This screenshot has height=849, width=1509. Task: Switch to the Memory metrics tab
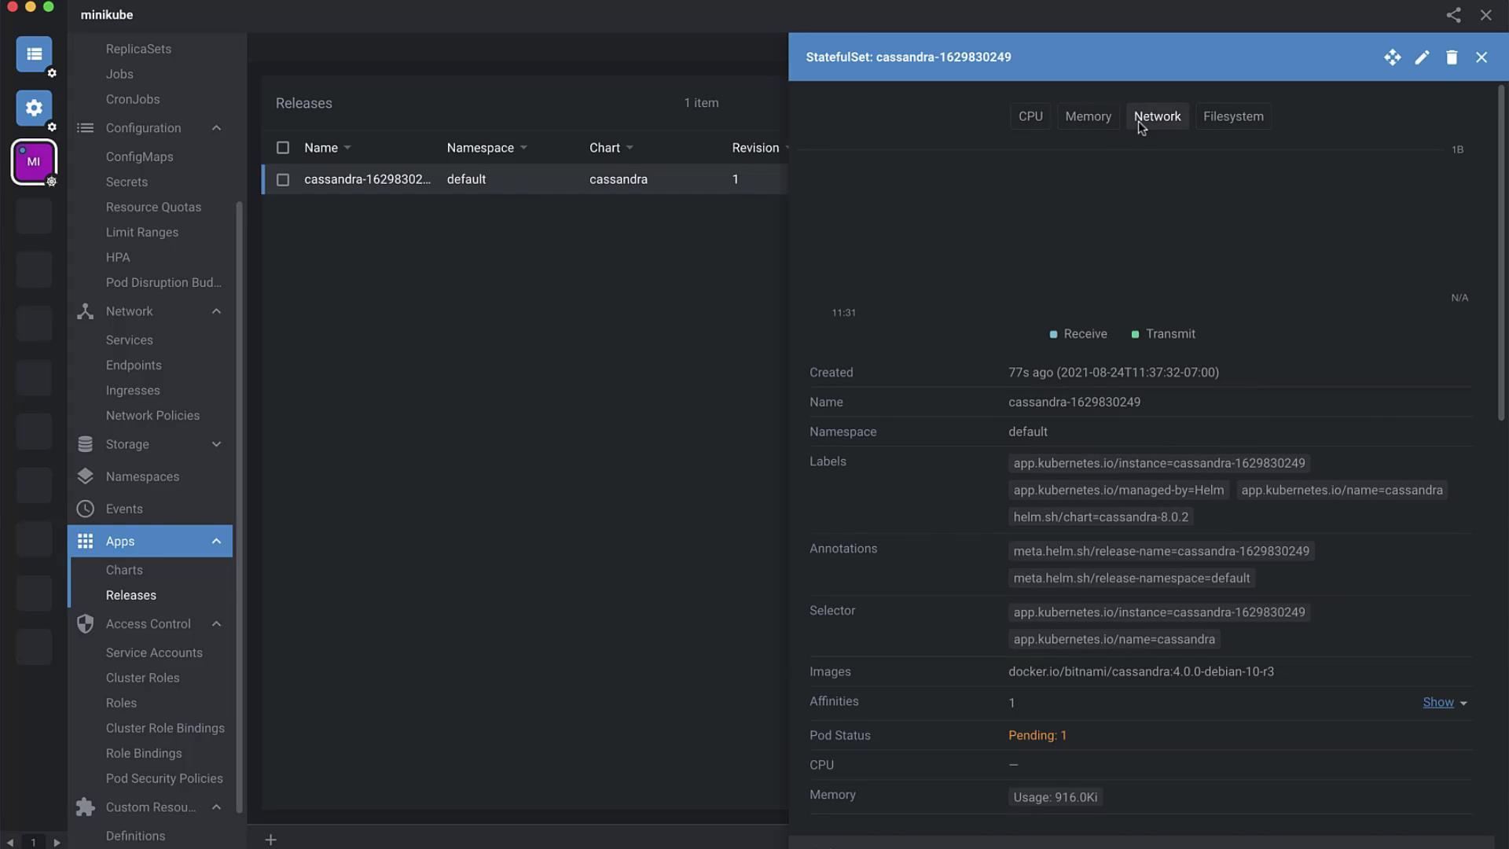[x=1088, y=116]
